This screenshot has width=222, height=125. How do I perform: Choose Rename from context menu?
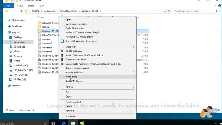97,111
